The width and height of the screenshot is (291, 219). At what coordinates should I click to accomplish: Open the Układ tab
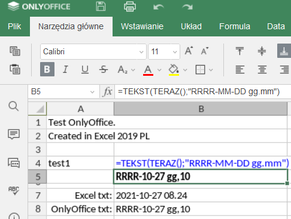point(191,26)
